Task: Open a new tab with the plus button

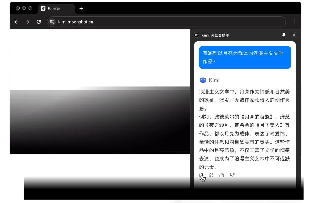Action: (x=81, y=8)
